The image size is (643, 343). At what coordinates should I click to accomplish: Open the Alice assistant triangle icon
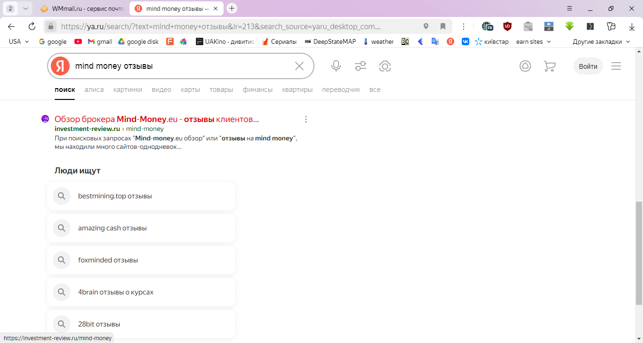click(525, 66)
